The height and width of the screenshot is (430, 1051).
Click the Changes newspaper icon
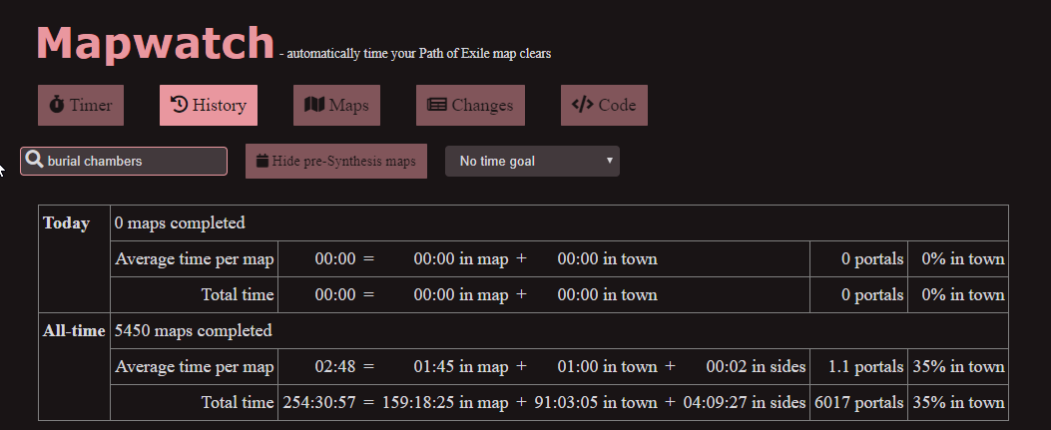click(436, 105)
